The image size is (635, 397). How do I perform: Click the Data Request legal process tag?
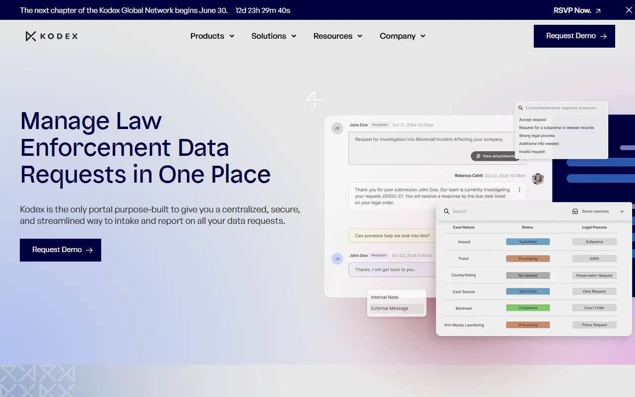[594, 291]
